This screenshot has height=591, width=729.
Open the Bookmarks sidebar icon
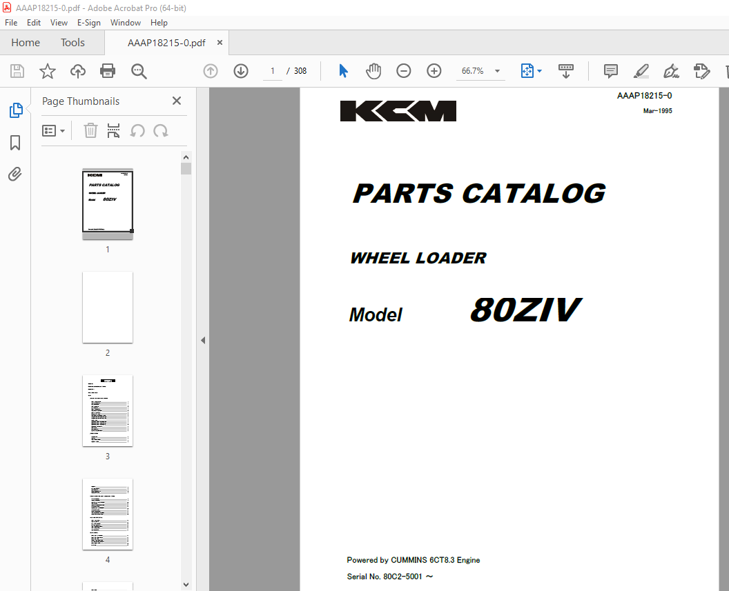pyautogui.click(x=15, y=143)
